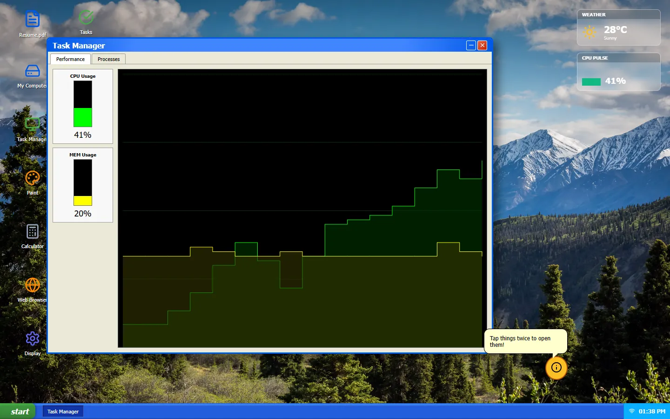Click the sun icon in Weather widget
Screen dimensions: 670x419
[x=590, y=32]
